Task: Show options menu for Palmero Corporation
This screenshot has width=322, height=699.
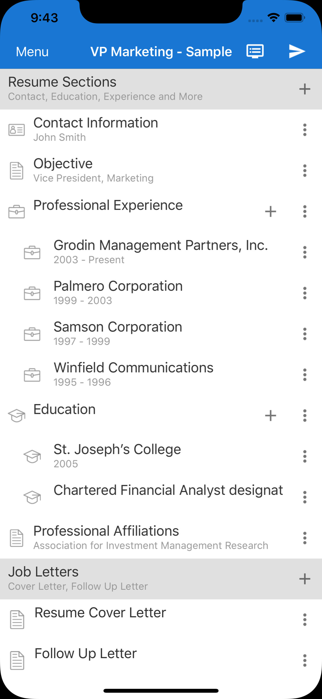Action: (x=305, y=293)
